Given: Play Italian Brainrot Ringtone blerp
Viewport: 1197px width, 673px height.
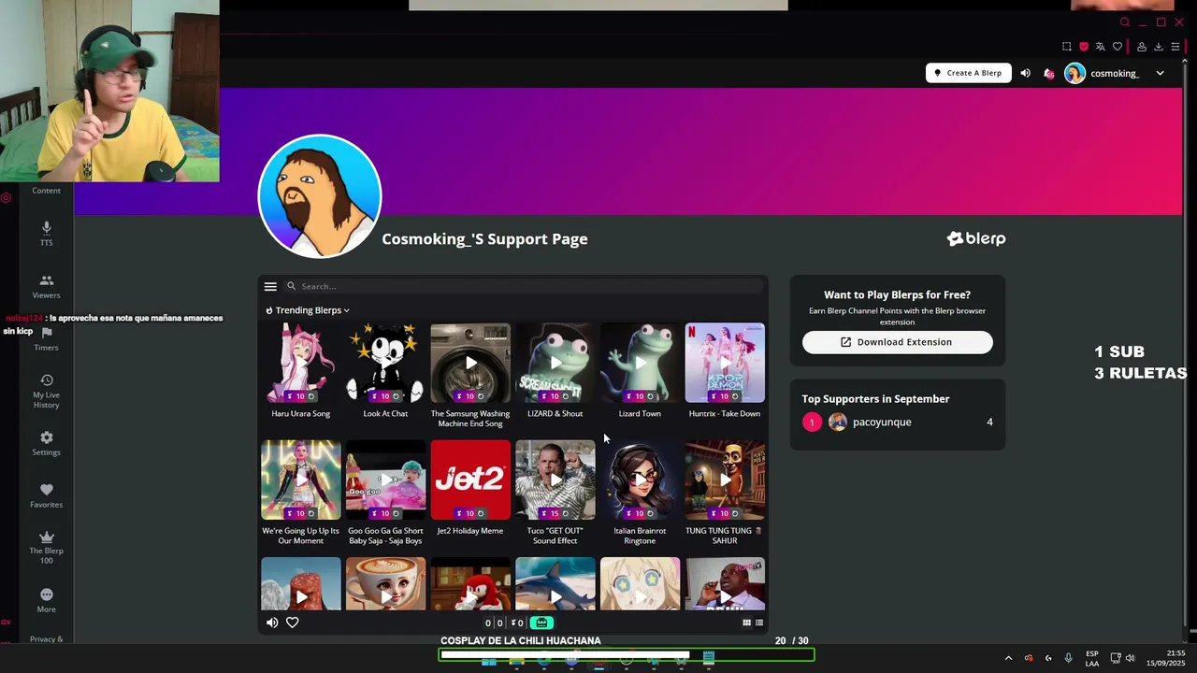Looking at the screenshot, I should click(x=640, y=480).
